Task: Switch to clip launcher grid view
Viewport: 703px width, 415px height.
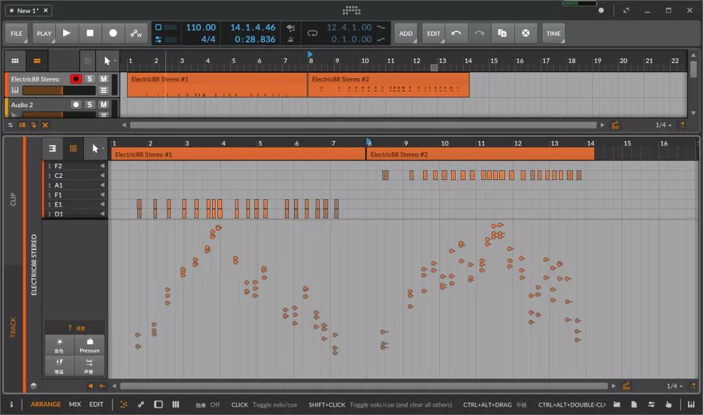Action: pyautogui.click(x=15, y=61)
